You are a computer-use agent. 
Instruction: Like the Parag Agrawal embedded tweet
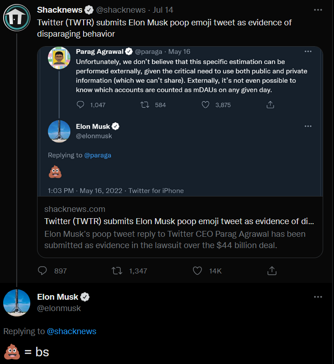point(206,105)
